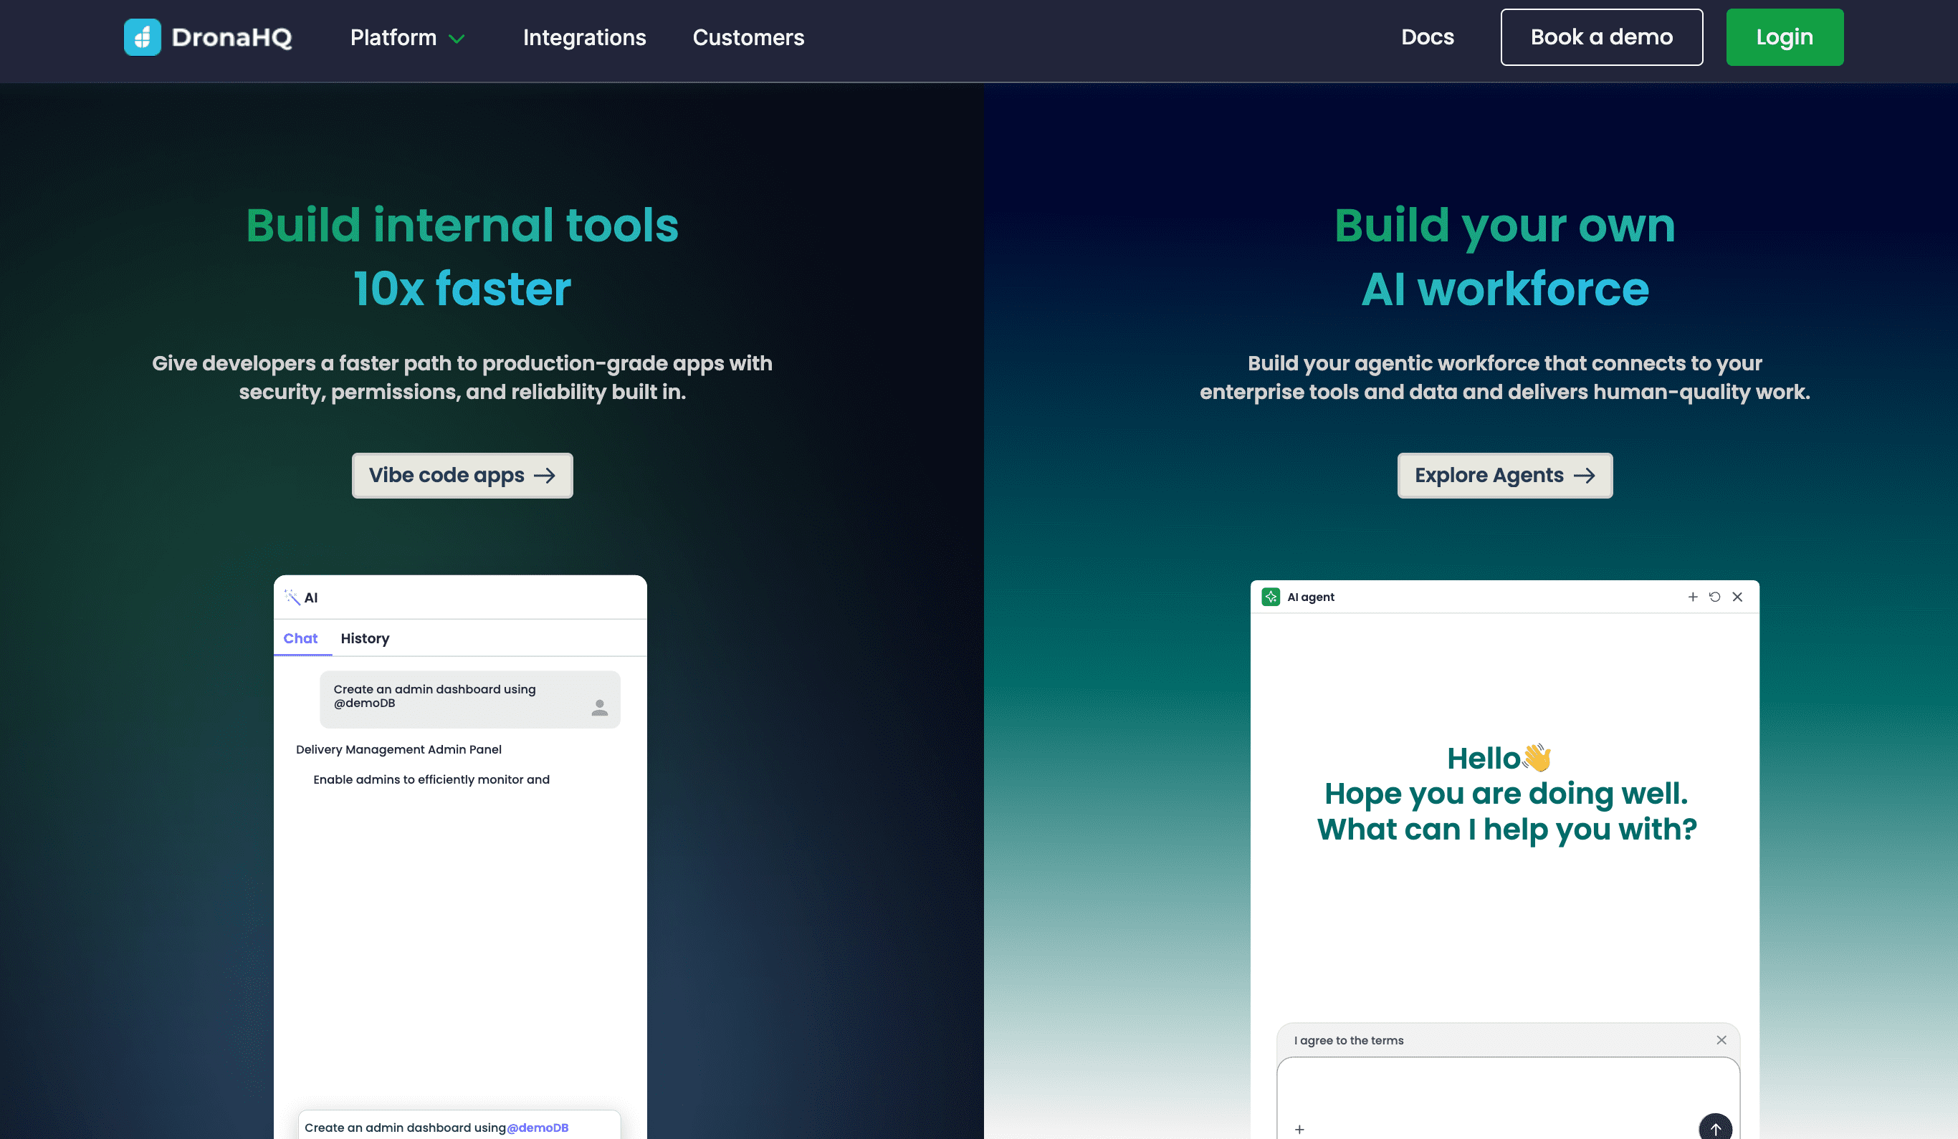The height and width of the screenshot is (1139, 1958).
Task: Open the Integrations menu item
Action: [x=584, y=37]
